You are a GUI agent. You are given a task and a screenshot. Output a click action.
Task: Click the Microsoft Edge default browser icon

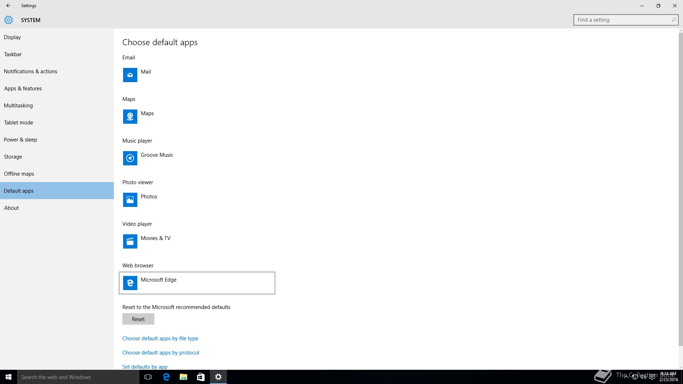(x=130, y=283)
